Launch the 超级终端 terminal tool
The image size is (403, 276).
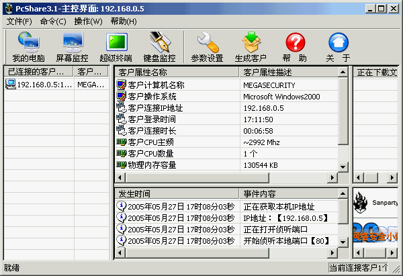[x=116, y=47]
